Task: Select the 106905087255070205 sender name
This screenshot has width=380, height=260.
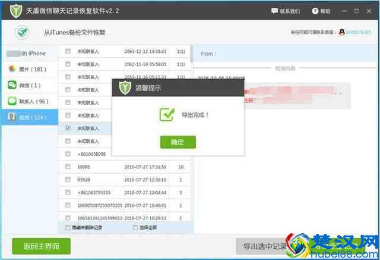Action: (x=100, y=206)
